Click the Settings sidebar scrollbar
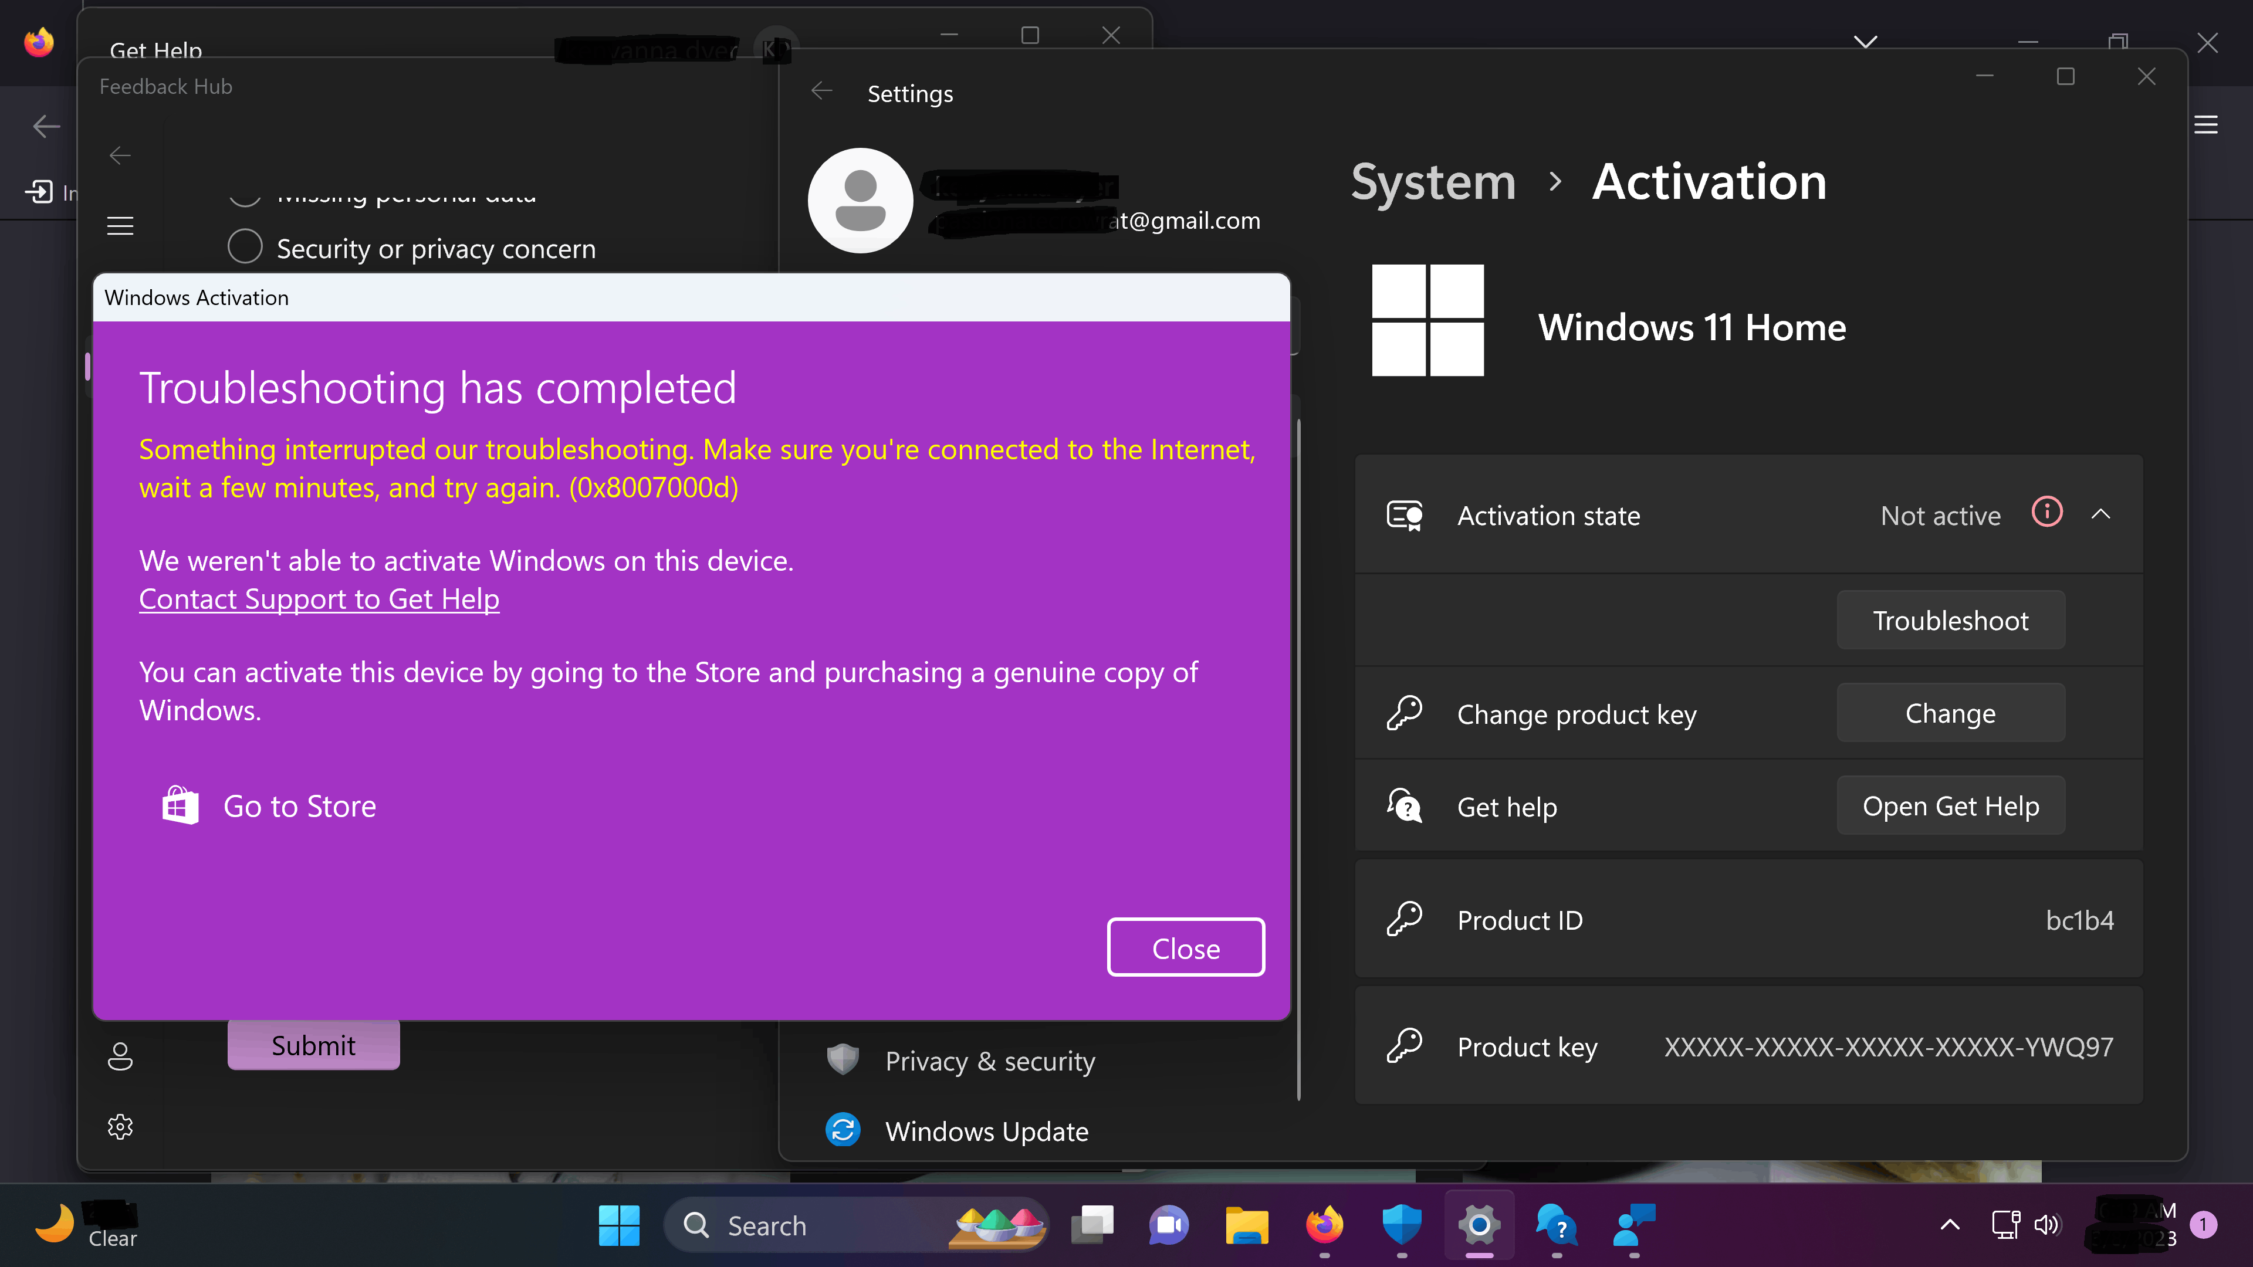 (1298, 759)
